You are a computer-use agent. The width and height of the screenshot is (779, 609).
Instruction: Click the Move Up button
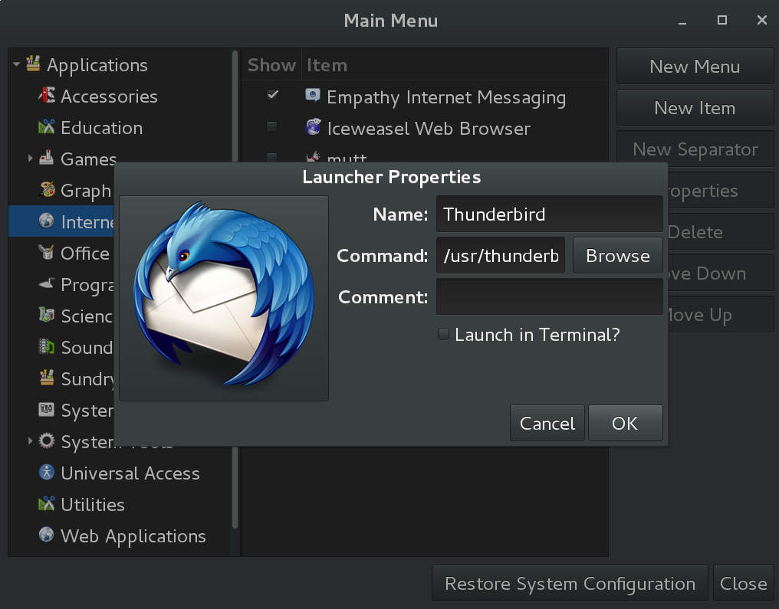(x=721, y=315)
